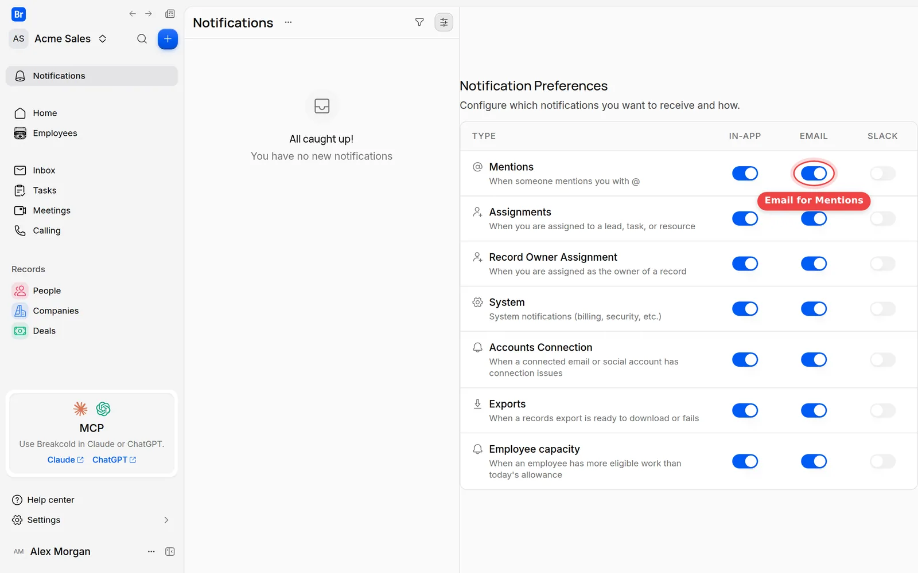Viewport: 918px width, 573px height.
Task: Toggle the sidebar layout icon at top
Action: coord(170,14)
